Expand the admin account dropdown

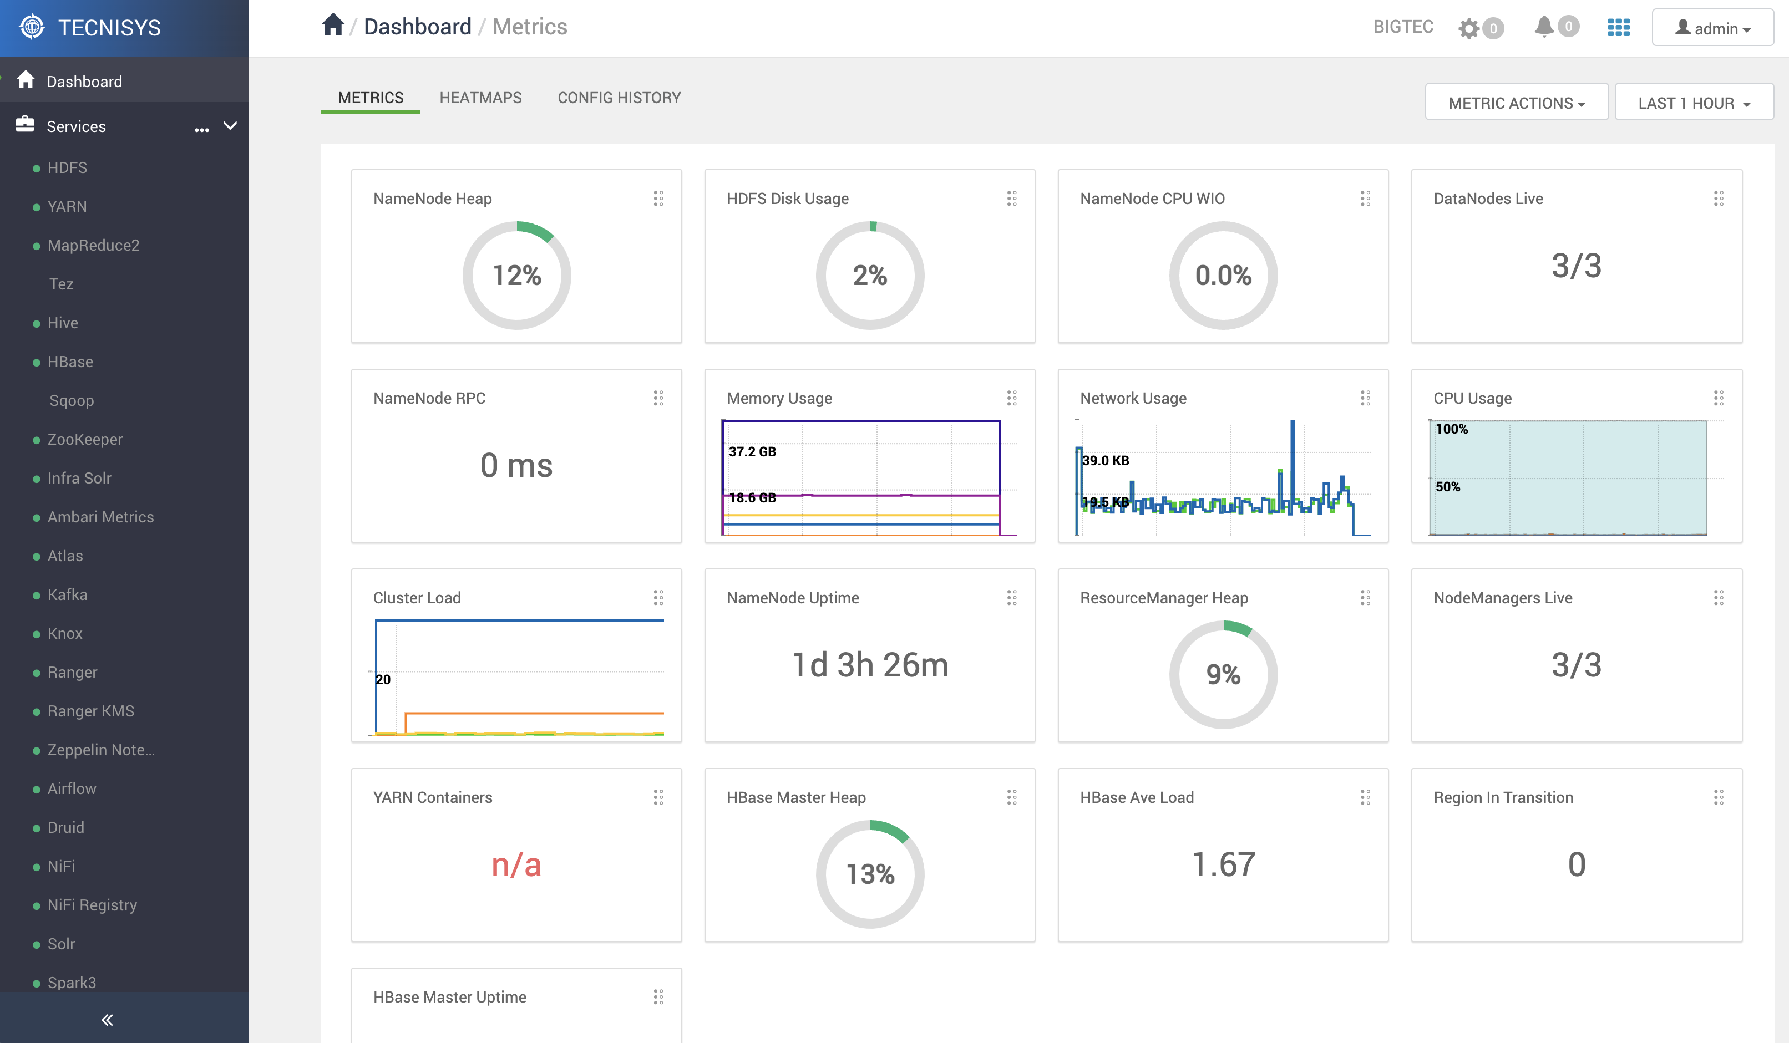click(x=1713, y=27)
